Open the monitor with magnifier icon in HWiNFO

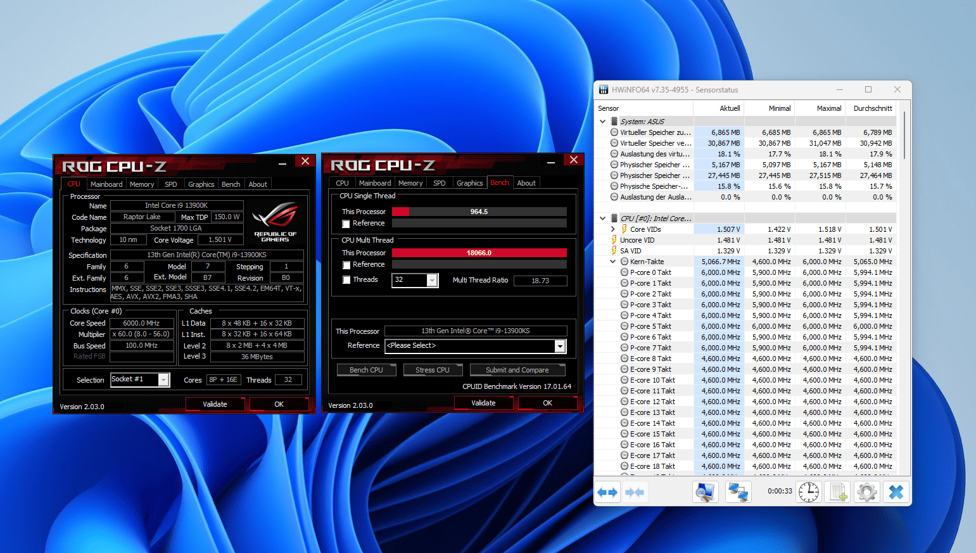(705, 492)
